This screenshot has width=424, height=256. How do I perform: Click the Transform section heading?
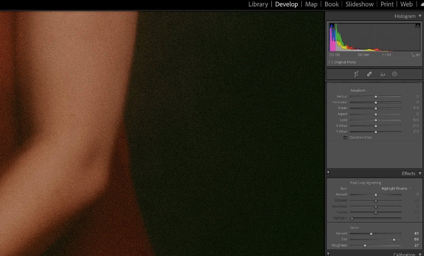coord(358,90)
